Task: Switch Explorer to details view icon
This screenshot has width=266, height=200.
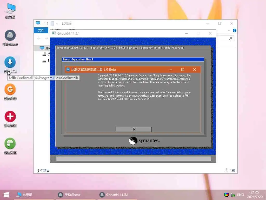Action: coord(228,170)
